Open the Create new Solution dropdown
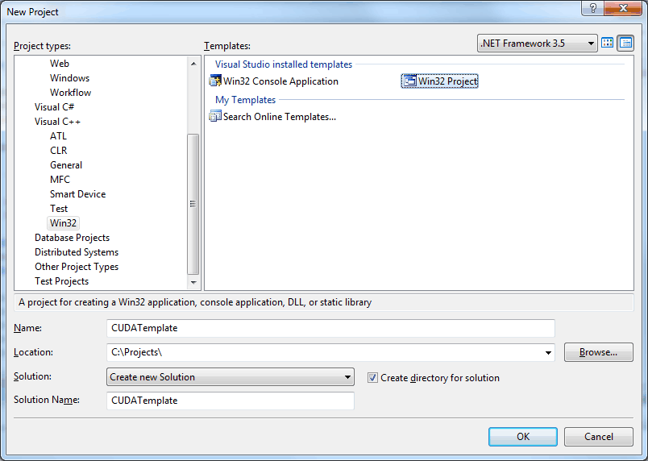 [x=231, y=376]
